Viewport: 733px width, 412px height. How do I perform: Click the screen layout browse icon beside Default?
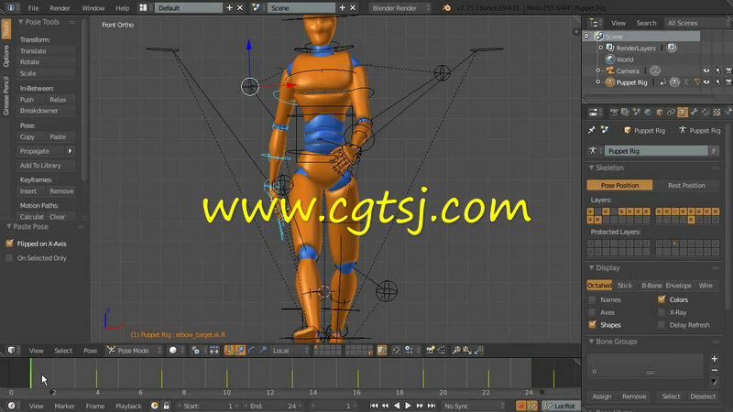tap(144, 8)
